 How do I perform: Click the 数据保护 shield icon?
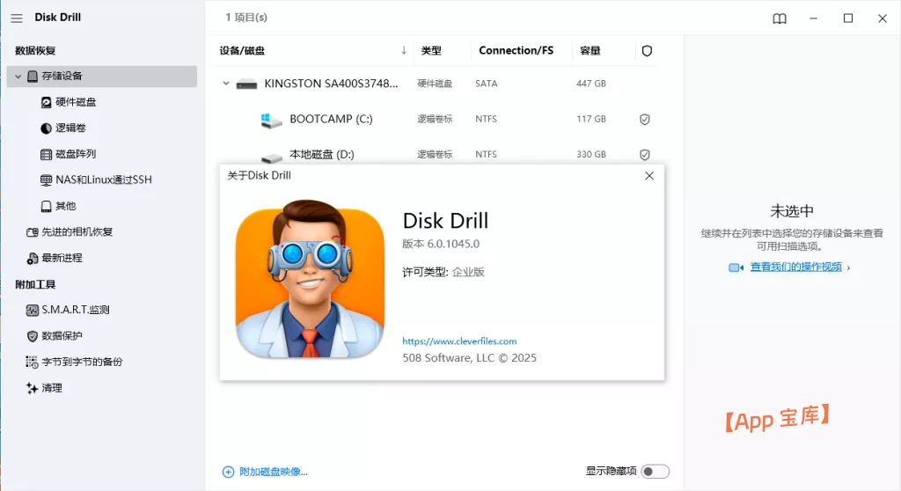(33, 336)
